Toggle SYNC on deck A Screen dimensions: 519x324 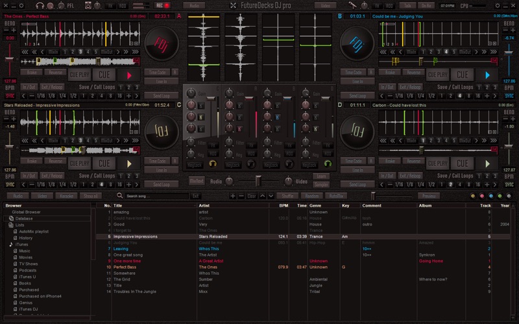(9, 95)
